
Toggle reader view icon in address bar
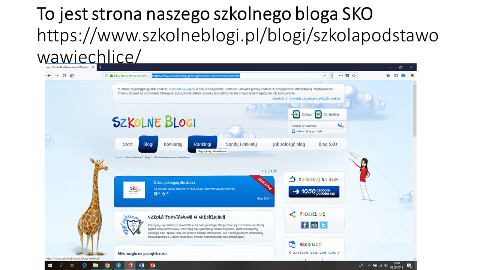[331, 75]
